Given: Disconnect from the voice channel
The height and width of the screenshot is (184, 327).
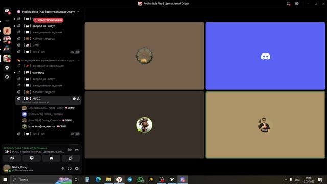Looking at the screenshot, I should point(77,150).
